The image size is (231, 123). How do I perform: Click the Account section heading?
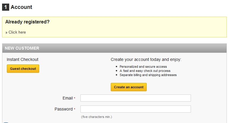21,7
